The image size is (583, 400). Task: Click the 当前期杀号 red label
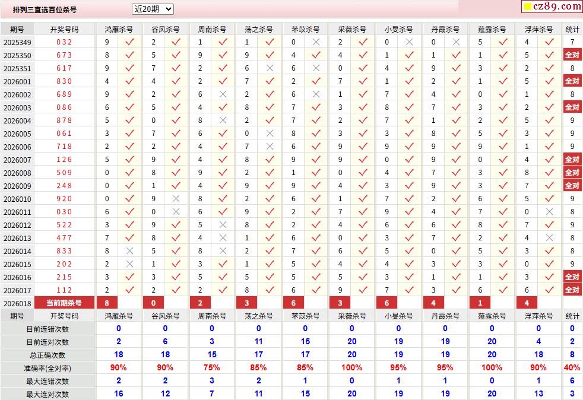pyautogui.click(x=64, y=303)
